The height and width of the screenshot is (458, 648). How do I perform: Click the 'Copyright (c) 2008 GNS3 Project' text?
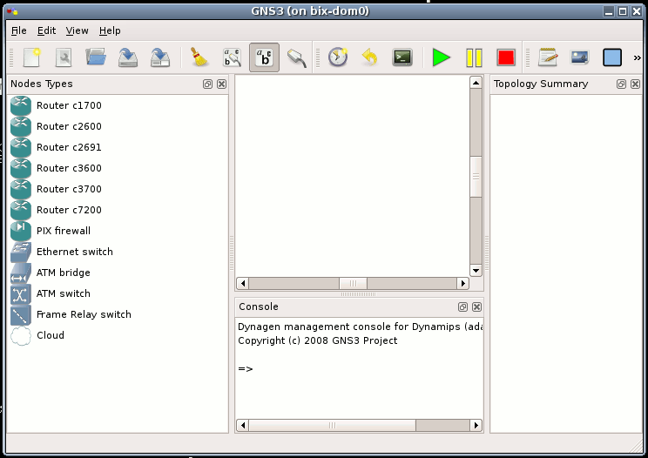[317, 340]
